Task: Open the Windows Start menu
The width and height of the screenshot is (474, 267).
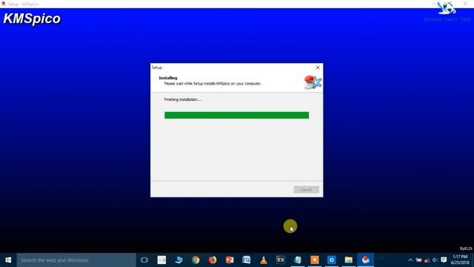Action: pyautogui.click(x=8, y=260)
